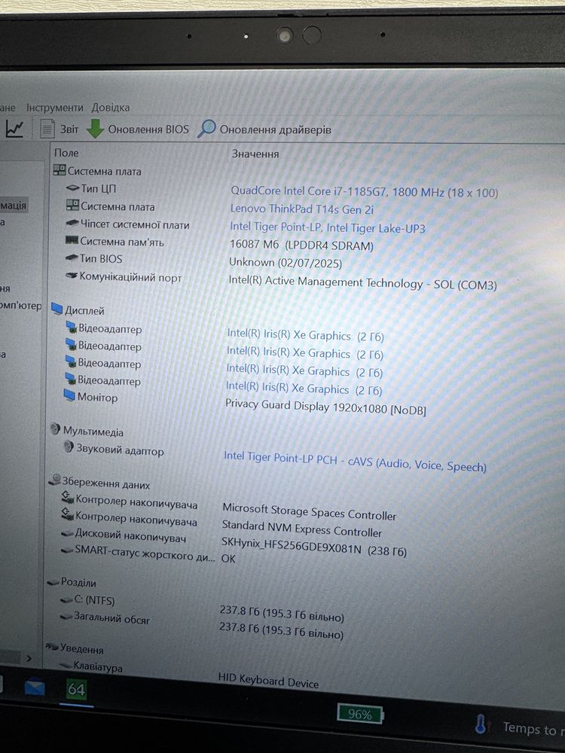
Task: Click the Збереження даних storage icon
Action: [55, 480]
